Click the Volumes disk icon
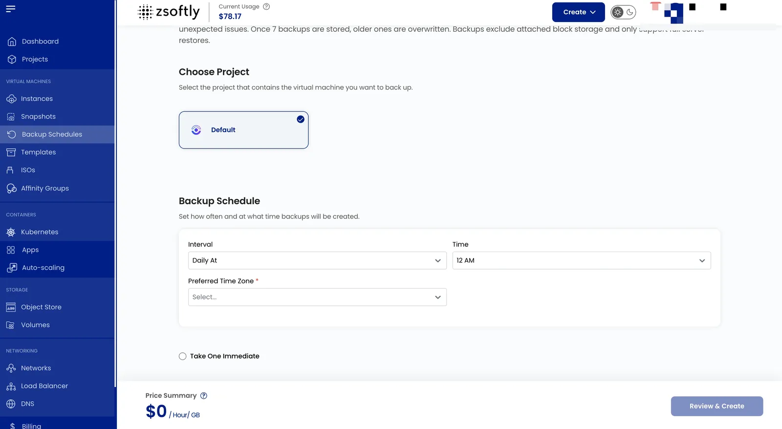782x429 pixels. tap(10, 325)
